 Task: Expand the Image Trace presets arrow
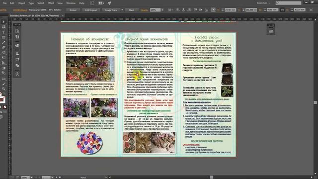[x=122, y=10]
